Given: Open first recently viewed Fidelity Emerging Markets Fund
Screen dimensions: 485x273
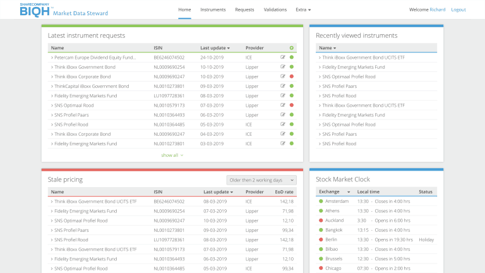Looking at the screenshot, I should (354, 67).
